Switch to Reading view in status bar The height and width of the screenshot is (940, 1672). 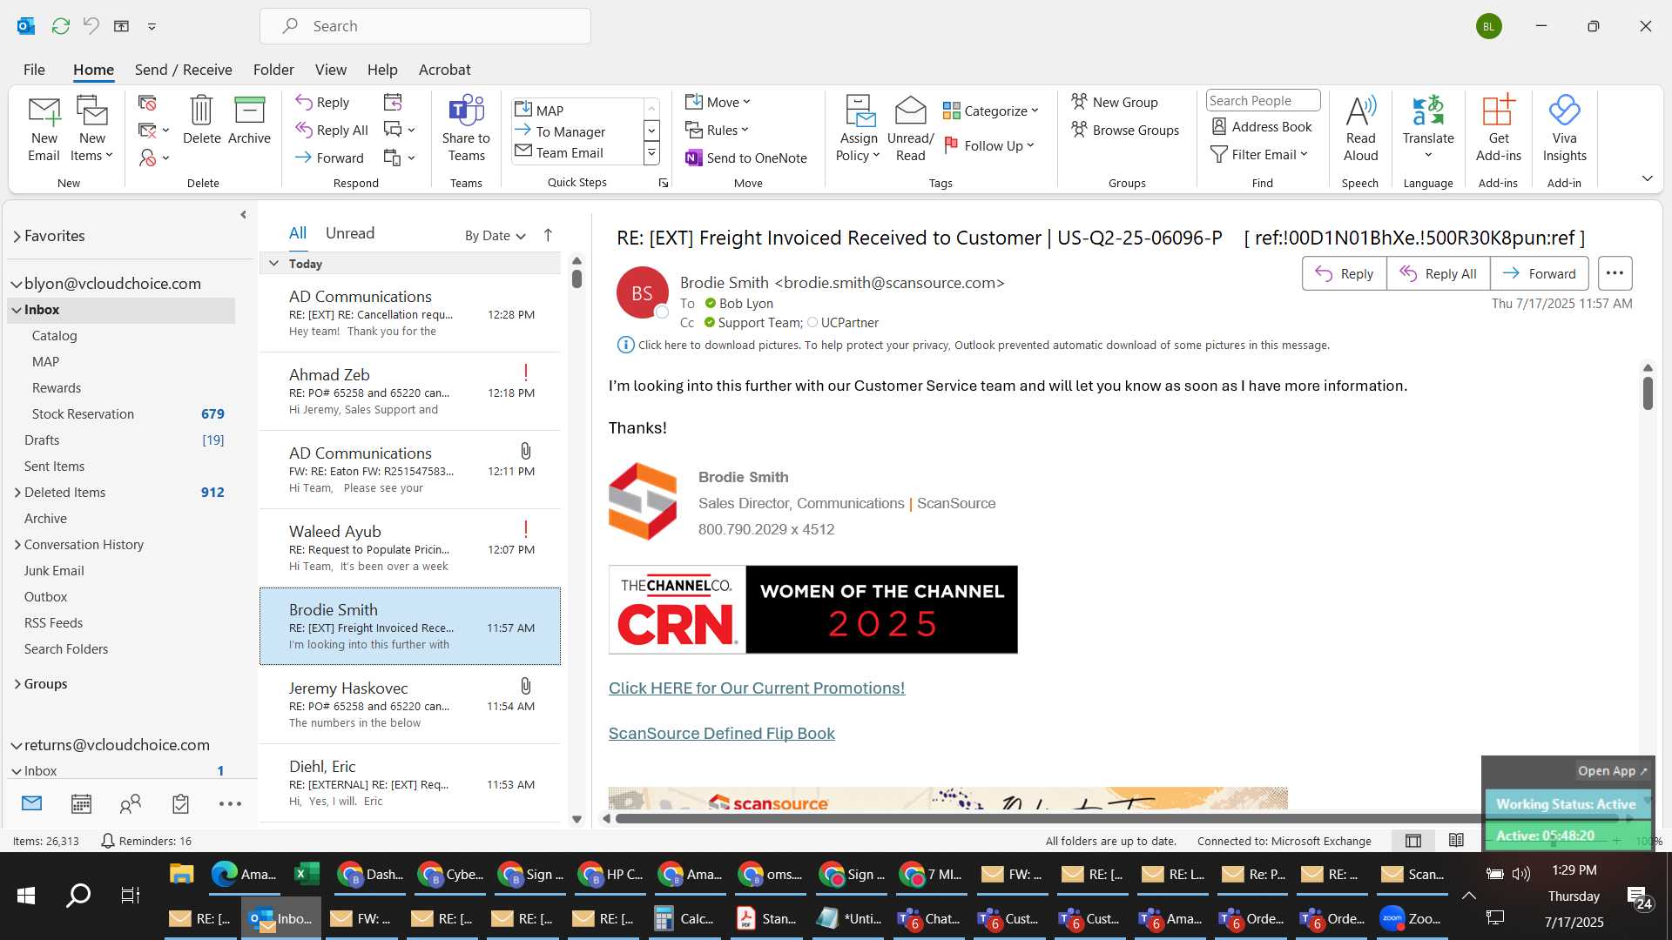coord(1456,840)
